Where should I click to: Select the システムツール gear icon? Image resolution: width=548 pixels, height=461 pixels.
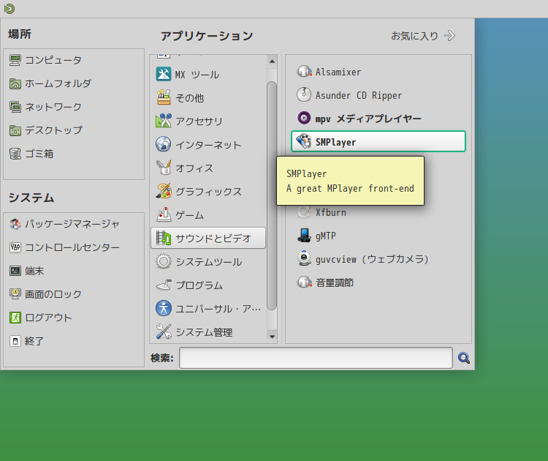[x=164, y=261]
